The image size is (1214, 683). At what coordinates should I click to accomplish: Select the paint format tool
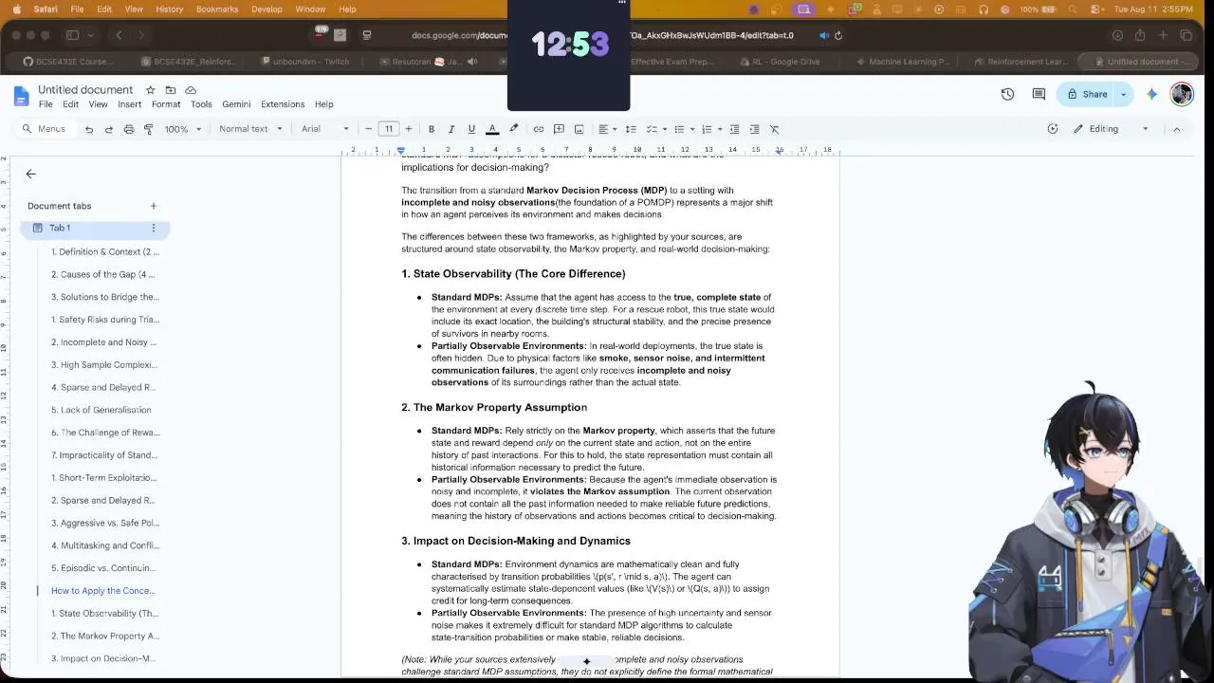(x=149, y=129)
